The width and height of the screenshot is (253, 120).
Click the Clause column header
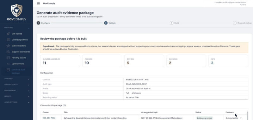[x=46, y=112]
